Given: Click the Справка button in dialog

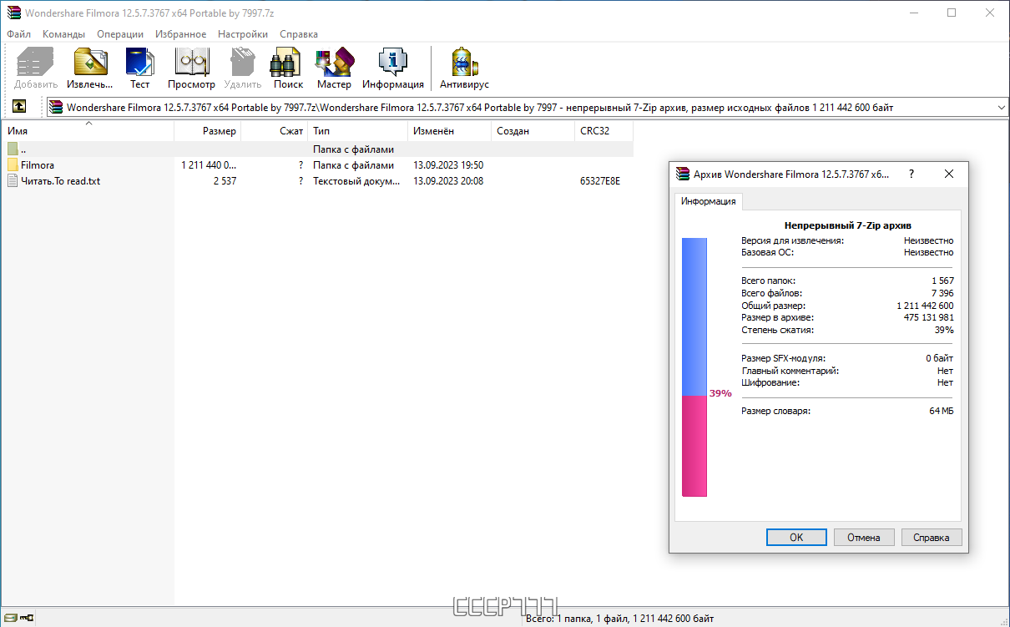Looking at the screenshot, I should tap(932, 537).
